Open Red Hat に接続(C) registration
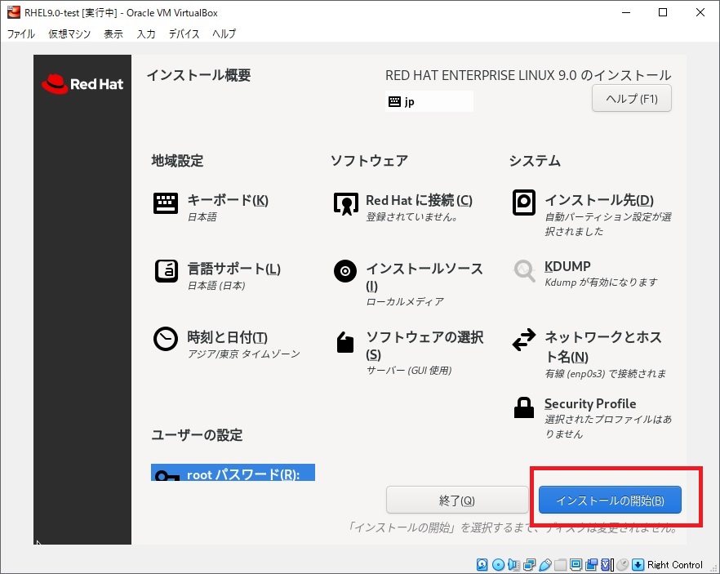 coord(402,207)
